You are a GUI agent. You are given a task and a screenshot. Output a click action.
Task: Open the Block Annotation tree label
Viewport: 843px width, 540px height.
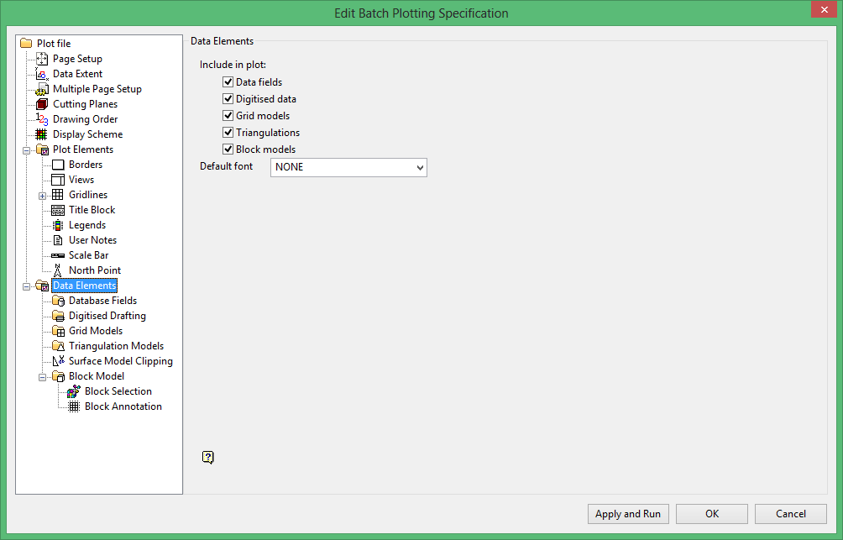point(123,406)
